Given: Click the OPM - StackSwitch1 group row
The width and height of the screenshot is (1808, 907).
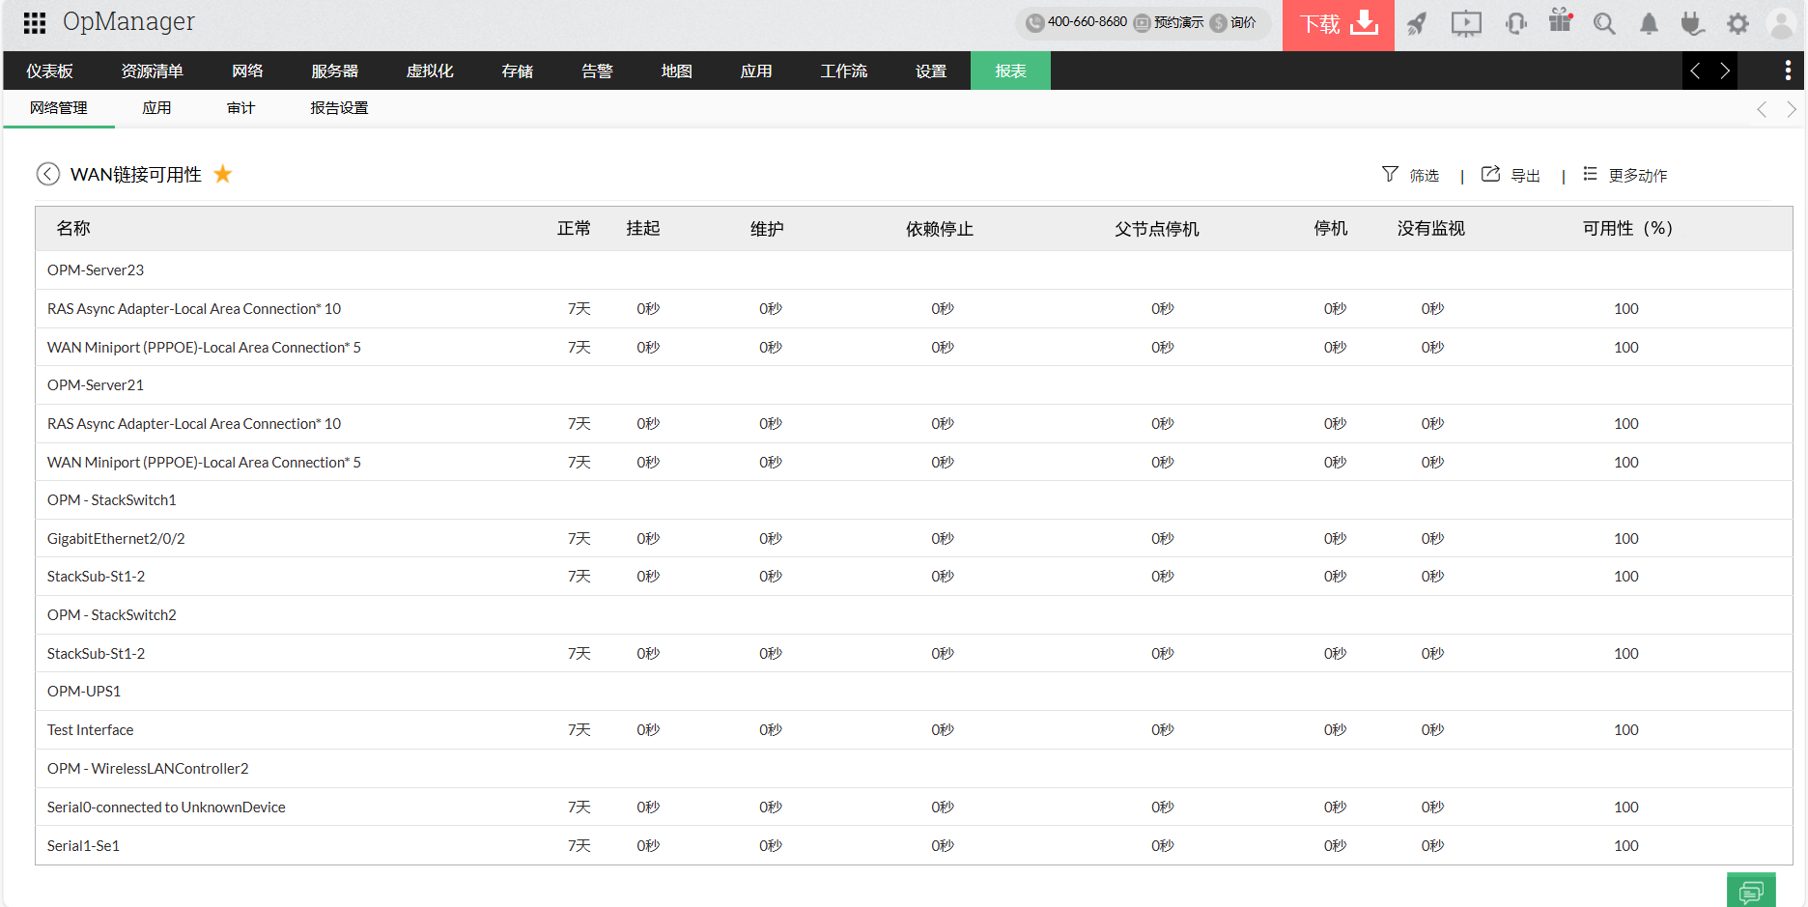Looking at the screenshot, I should tap(914, 500).
